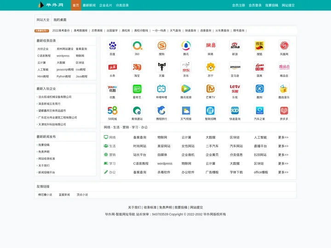The width and height of the screenshot is (331, 248).
Task: Click the 会员登录 link
Action: pos(255,5)
